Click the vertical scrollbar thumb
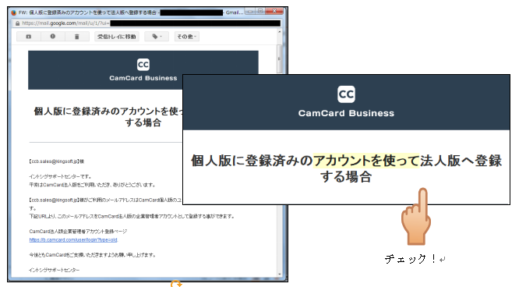 click(x=280, y=58)
